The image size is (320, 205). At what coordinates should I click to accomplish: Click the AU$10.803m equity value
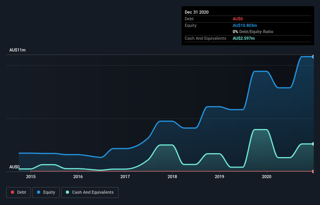pos(245,25)
